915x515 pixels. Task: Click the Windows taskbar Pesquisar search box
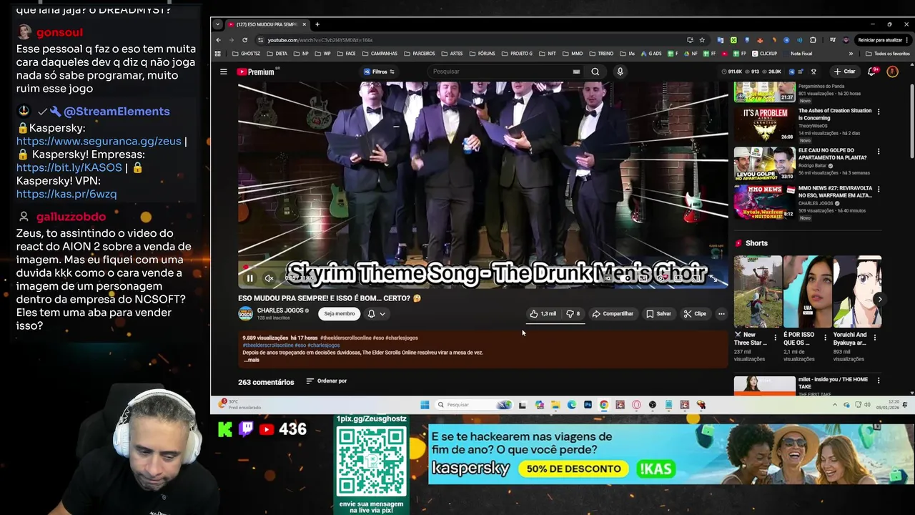coord(474,405)
